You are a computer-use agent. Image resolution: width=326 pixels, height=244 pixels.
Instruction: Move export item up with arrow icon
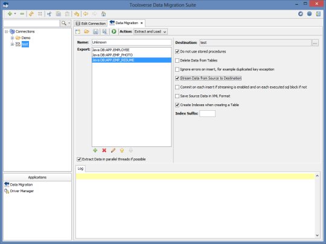click(x=122, y=151)
